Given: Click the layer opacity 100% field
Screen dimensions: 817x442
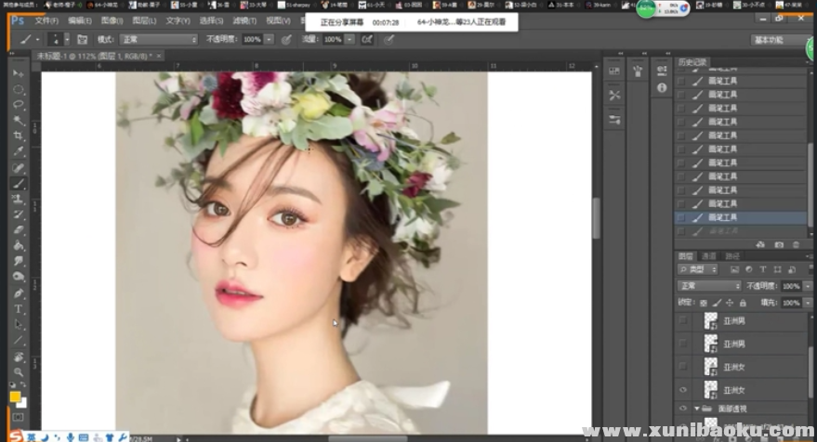Looking at the screenshot, I should click(x=790, y=286).
